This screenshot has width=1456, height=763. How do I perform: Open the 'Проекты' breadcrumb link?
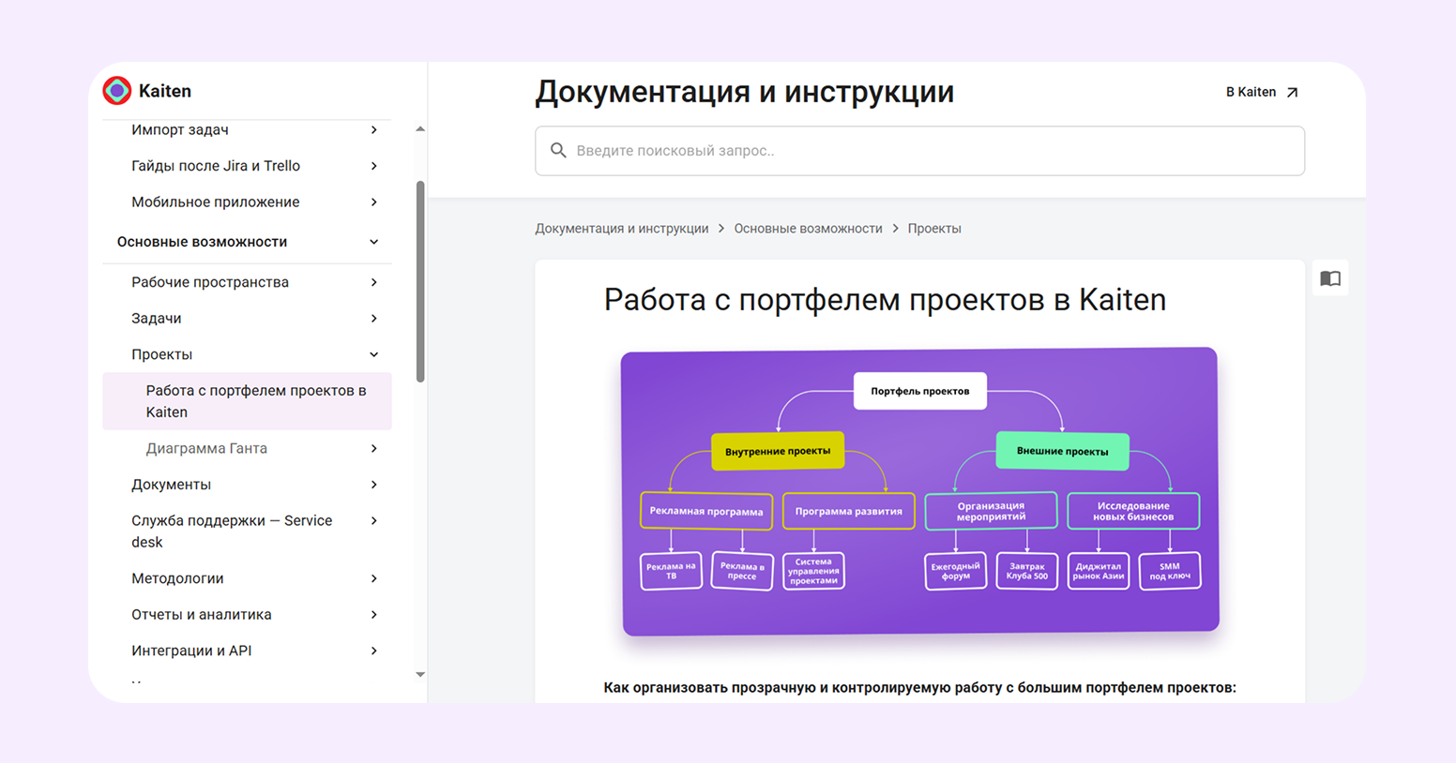(x=933, y=228)
